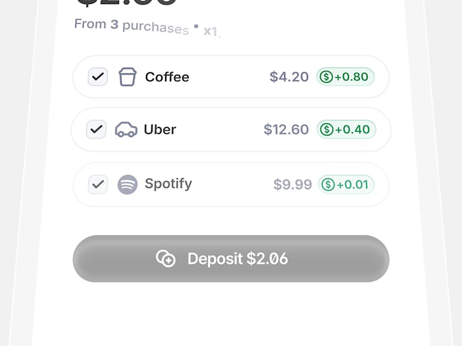This screenshot has height=346, width=462.
Task: Toggle the Spotify purchase checkbox
Action: [x=97, y=184]
